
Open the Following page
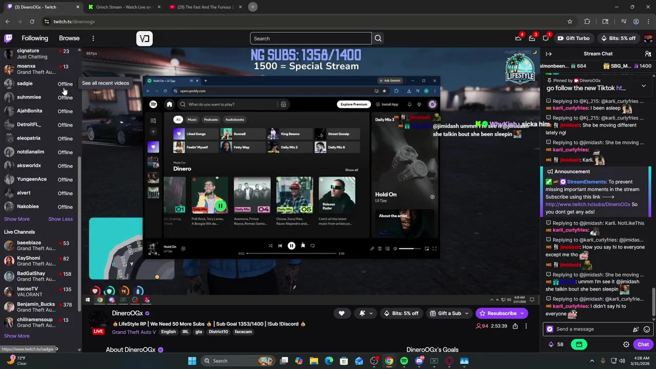35,38
